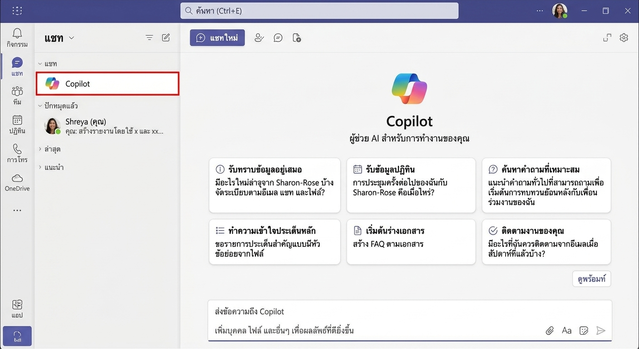Collapse the แชท section
The image size is (639, 349).
pyautogui.click(x=40, y=64)
